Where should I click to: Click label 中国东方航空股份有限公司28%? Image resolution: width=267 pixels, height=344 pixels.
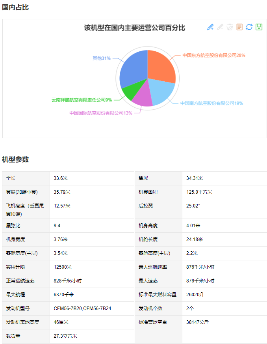(x=214, y=55)
